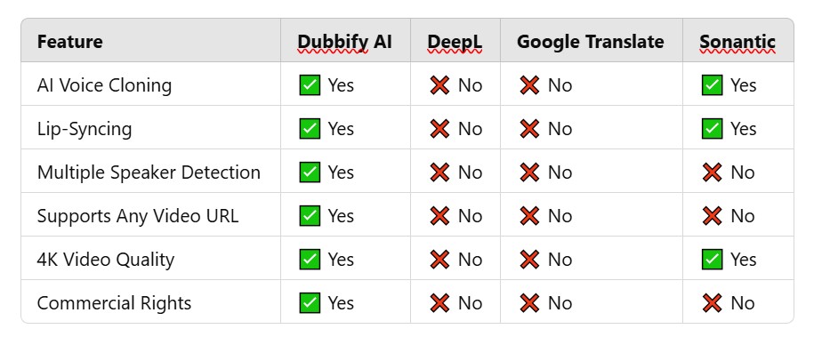Select the DeepL column header
The image size is (822, 353).
455,42
